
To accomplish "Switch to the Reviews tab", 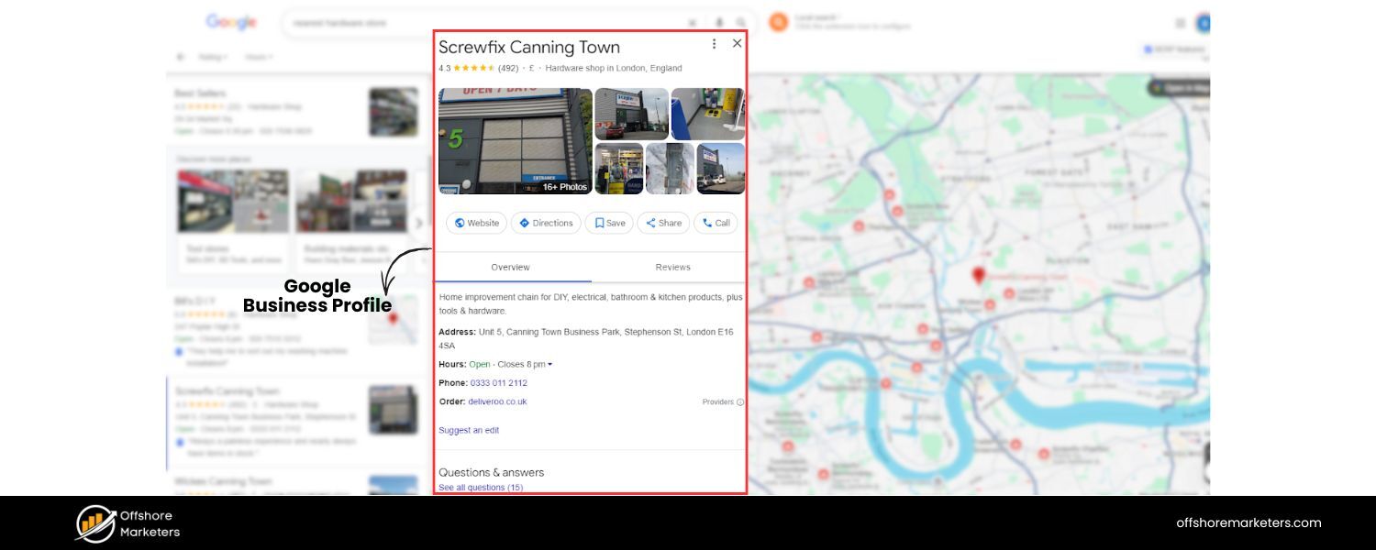I will coord(672,267).
